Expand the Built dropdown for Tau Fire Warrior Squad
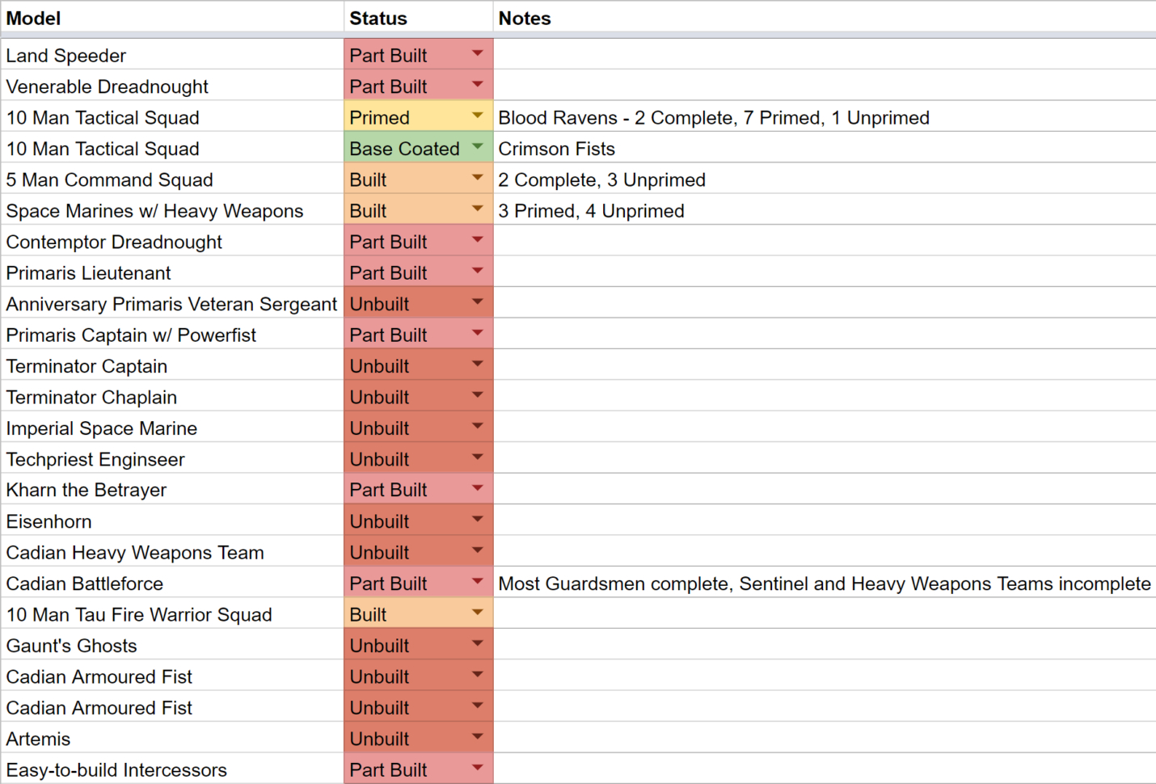This screenshot has height=784, width=1156. pos(478,613)
